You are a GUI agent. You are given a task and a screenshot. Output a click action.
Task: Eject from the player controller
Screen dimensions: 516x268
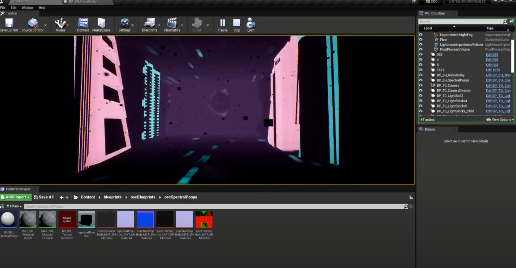click(x=251, y=25)
